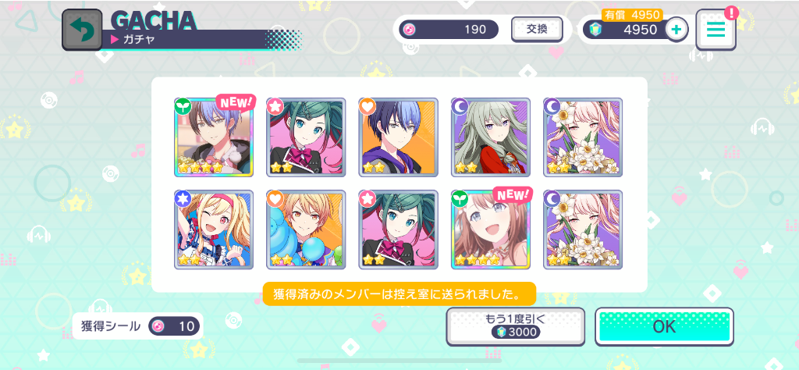Select the blonde twin-tail girl card
The image size is (799, 370).
click(x=214, y=229)
